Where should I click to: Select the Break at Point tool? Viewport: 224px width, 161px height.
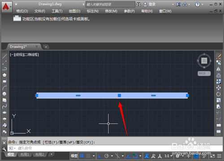coord(219,125)
